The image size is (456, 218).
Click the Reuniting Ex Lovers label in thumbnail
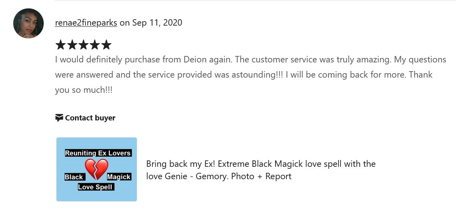click(98, 153)
